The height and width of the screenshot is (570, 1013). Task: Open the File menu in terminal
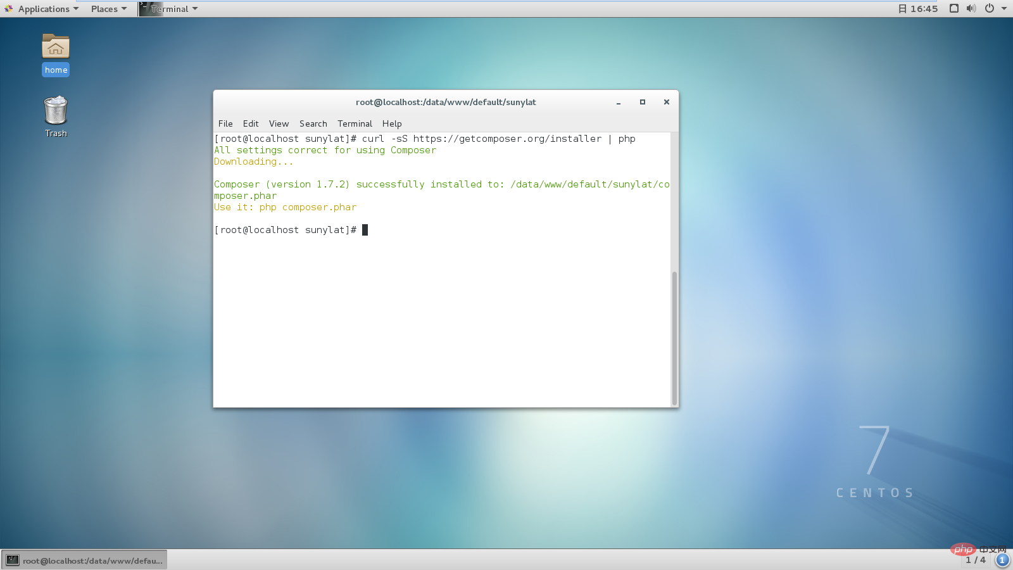click(x=225, y=123)
